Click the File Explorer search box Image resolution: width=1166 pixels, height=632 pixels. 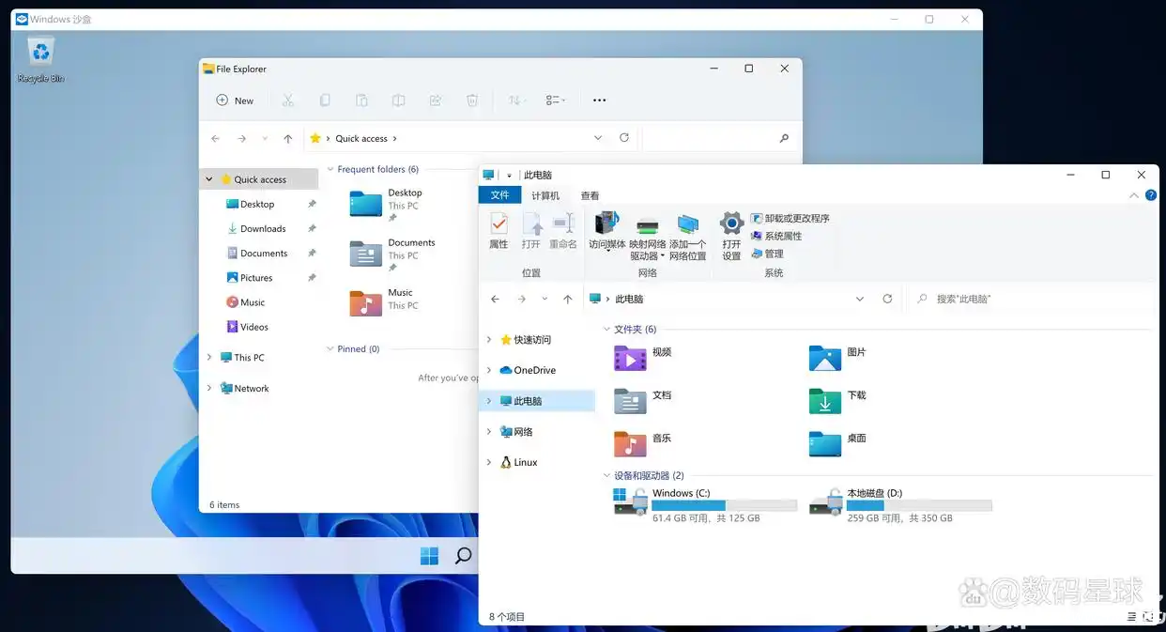tap(720, 138)
